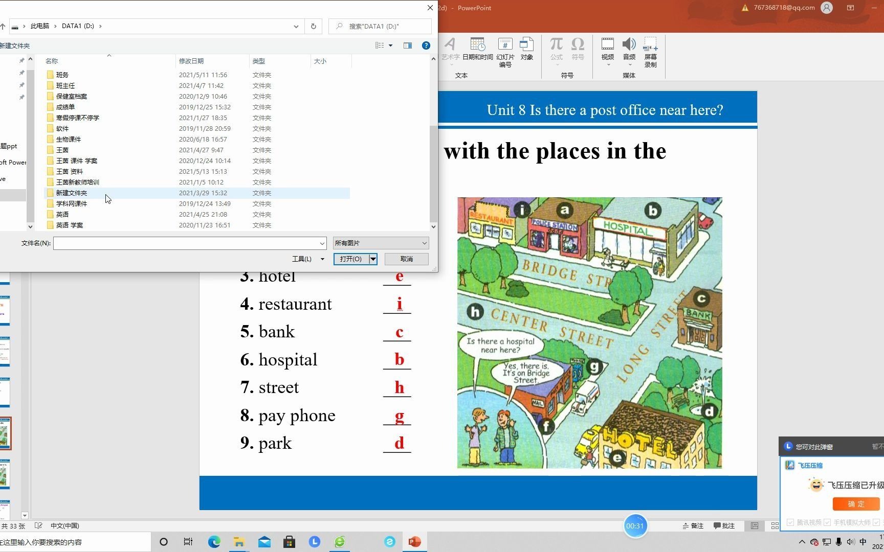Click 此电脑 in address breadcrumb
Screen dimensions: 884x552
pyautogui.click(x=39, y=26)
